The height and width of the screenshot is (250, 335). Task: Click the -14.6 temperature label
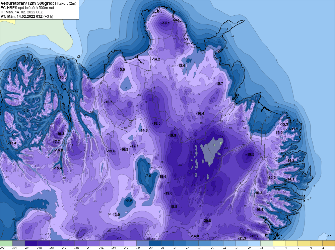tap(143, 130)
